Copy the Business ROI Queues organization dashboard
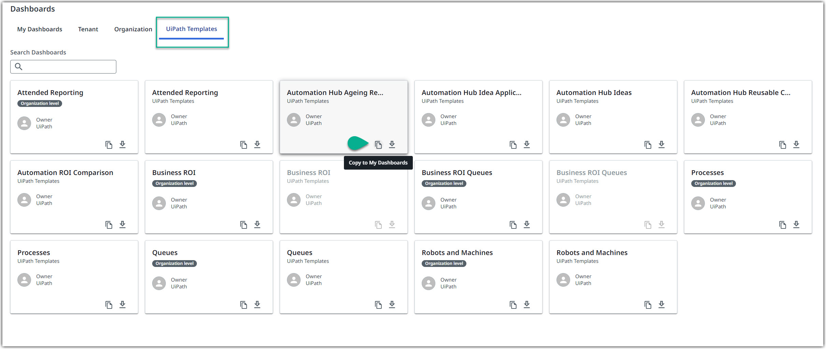Image resolution: width=826 pixels, height=349 pixels. 513,224
